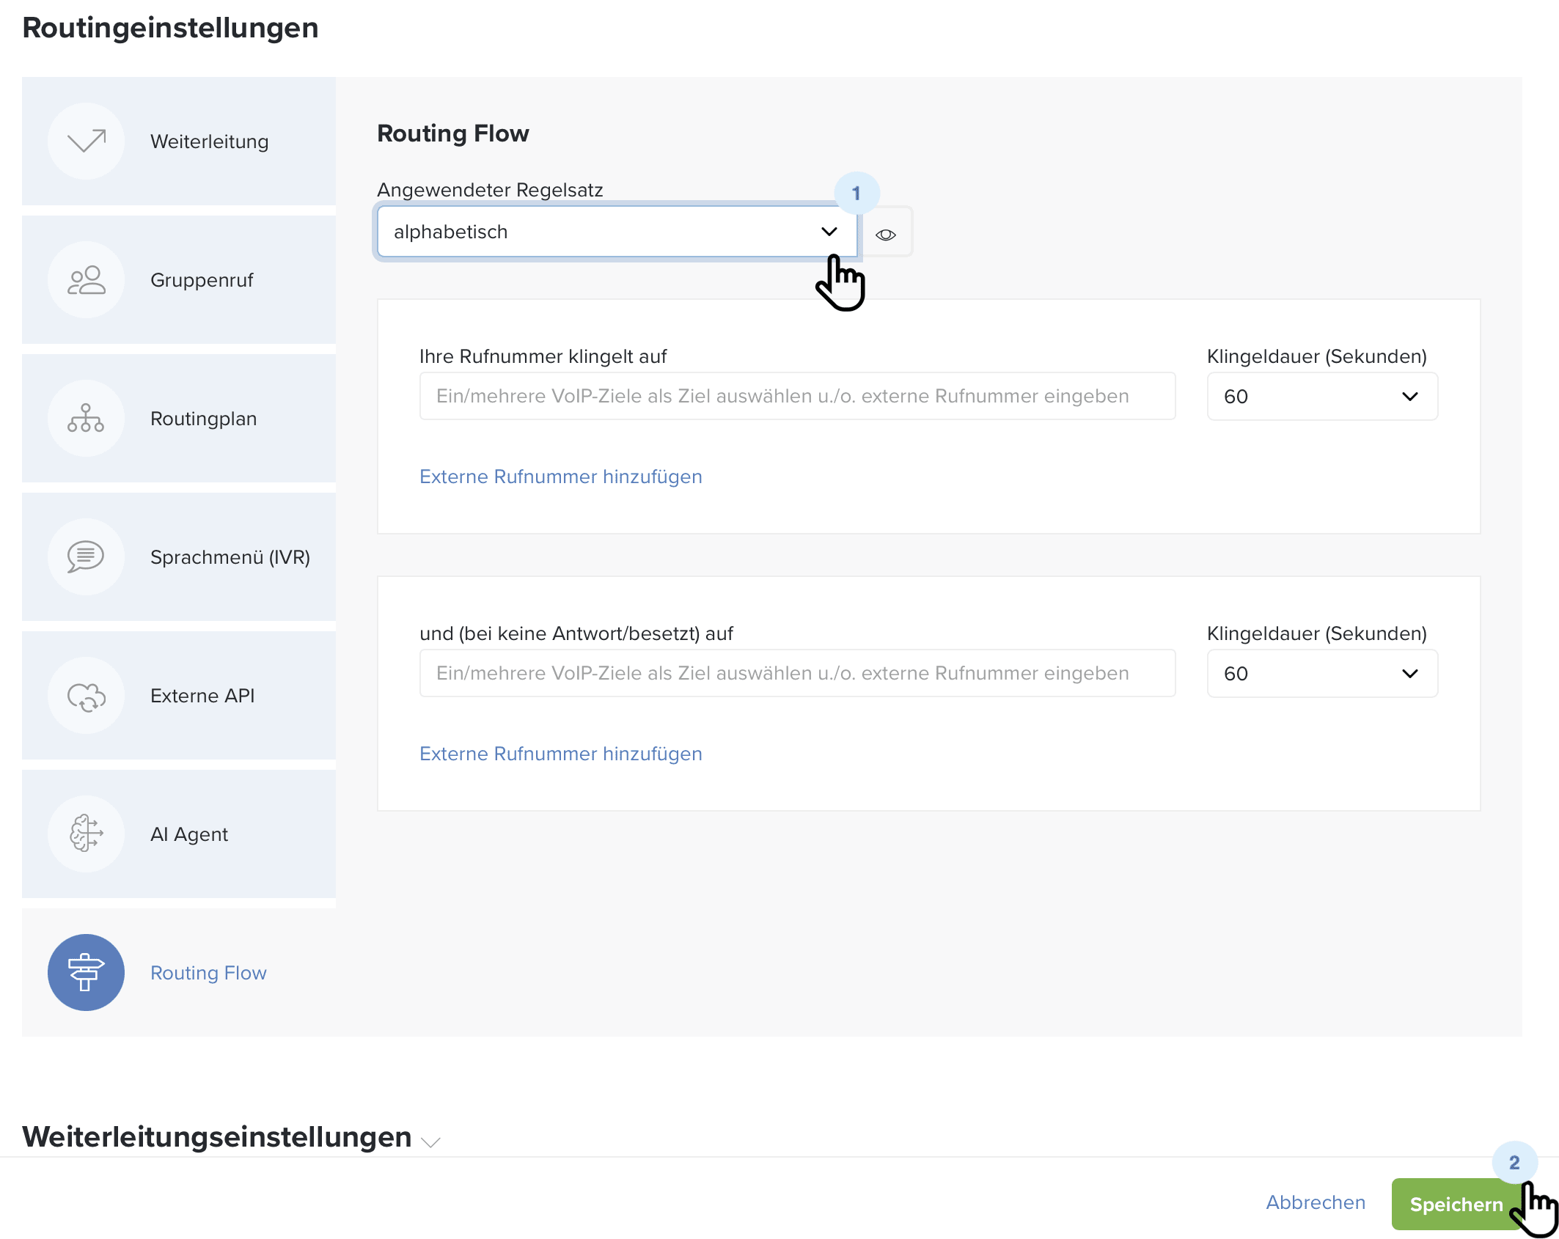This screenshot has height=1239, width=1559.
Task: Click the Externe API cloud icon
Action: click(86, 695)
